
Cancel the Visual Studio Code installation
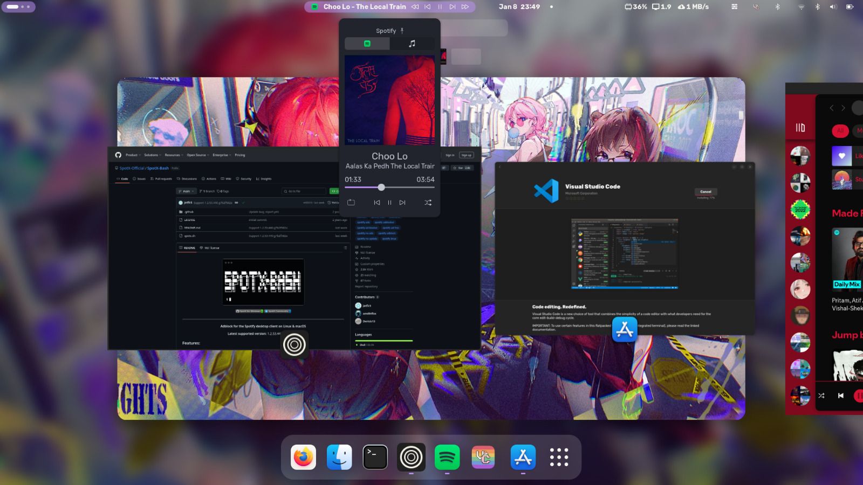706,192
